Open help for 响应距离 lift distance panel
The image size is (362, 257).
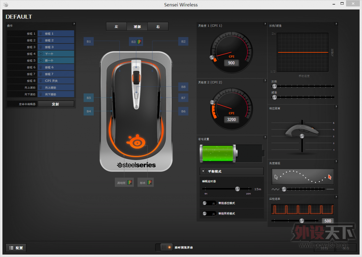click(x=336, y=107)
